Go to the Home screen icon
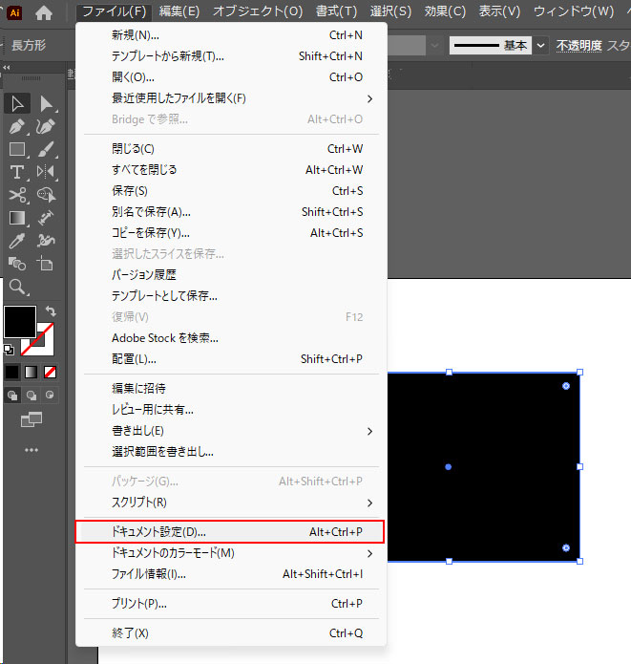This screenshot has height=664, width=631. point(44,12)
